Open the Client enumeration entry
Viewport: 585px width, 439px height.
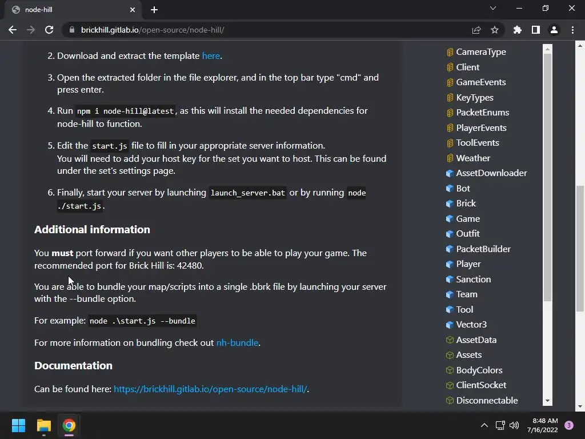coord(467,67)
